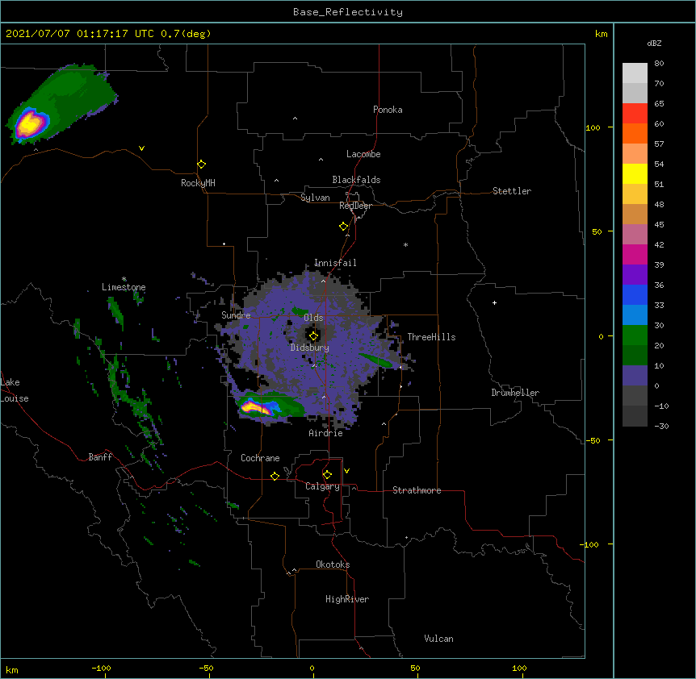Click the Banff town label
The width and height of the screenshot is (696, 679).
click(100, 457)
